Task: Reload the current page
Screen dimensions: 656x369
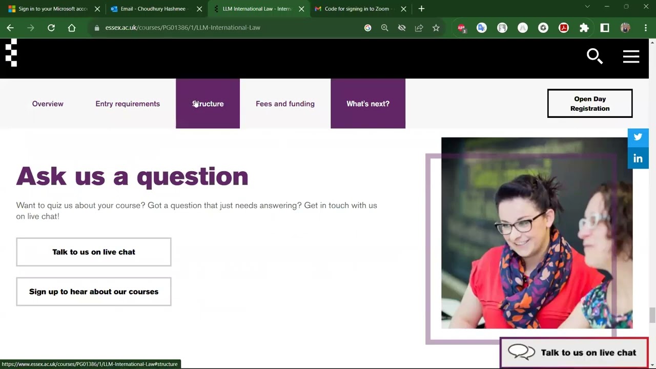Action: 51,28
